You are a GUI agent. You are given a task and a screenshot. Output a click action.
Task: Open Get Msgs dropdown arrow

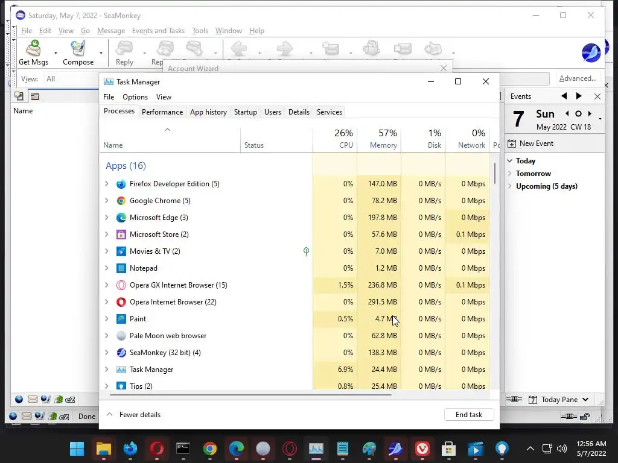(x=56, y=53)
